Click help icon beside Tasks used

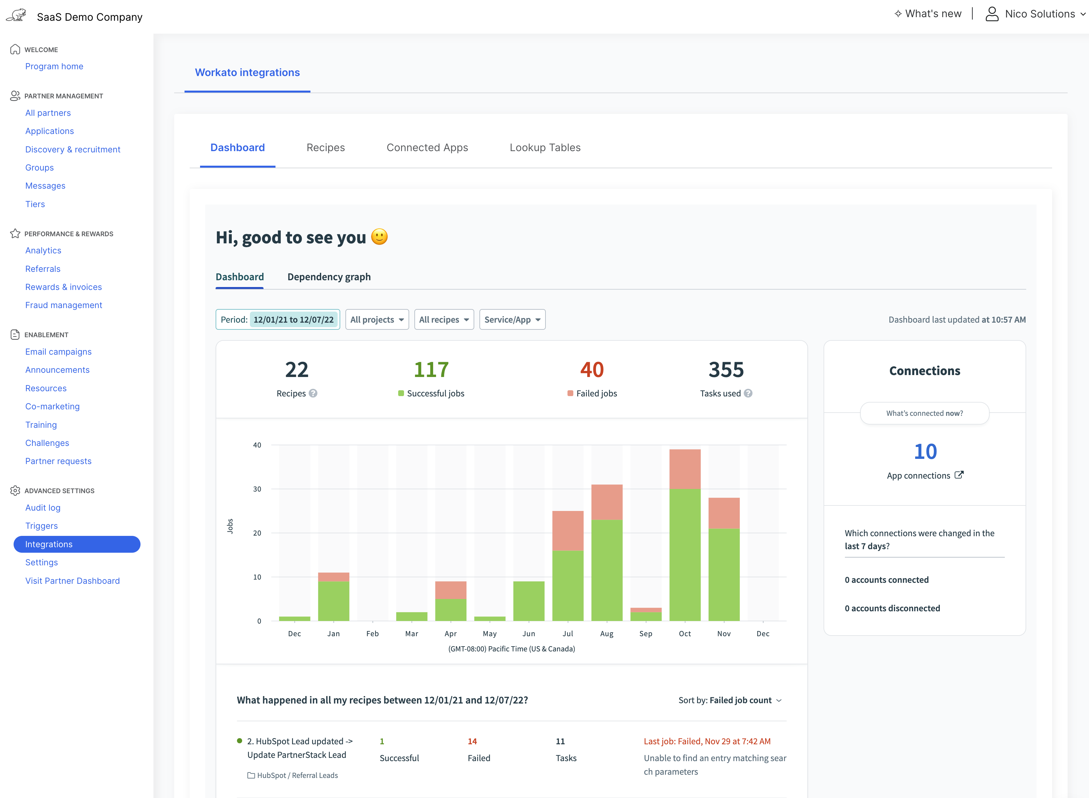pyautogui.click(x=748, y=393)
